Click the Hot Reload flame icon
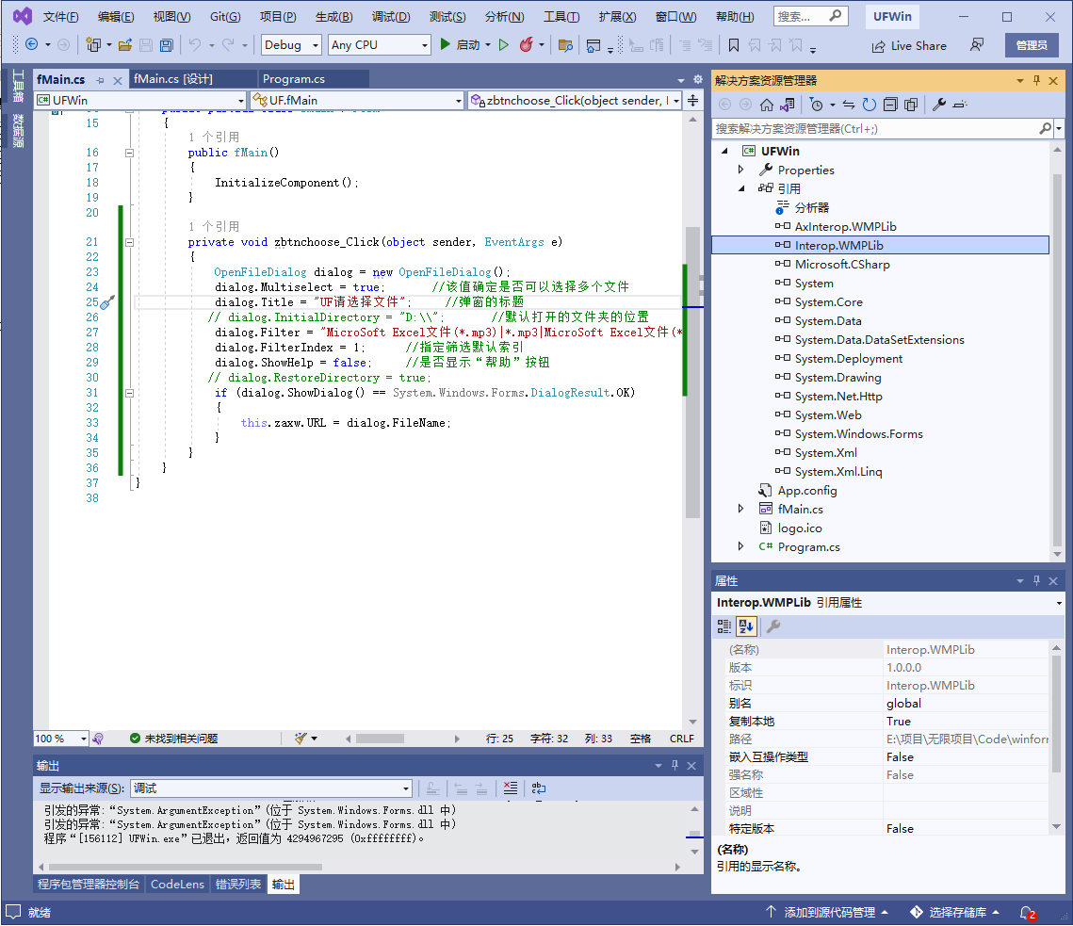The image size is (1073, 926). [x=526, y=45]
